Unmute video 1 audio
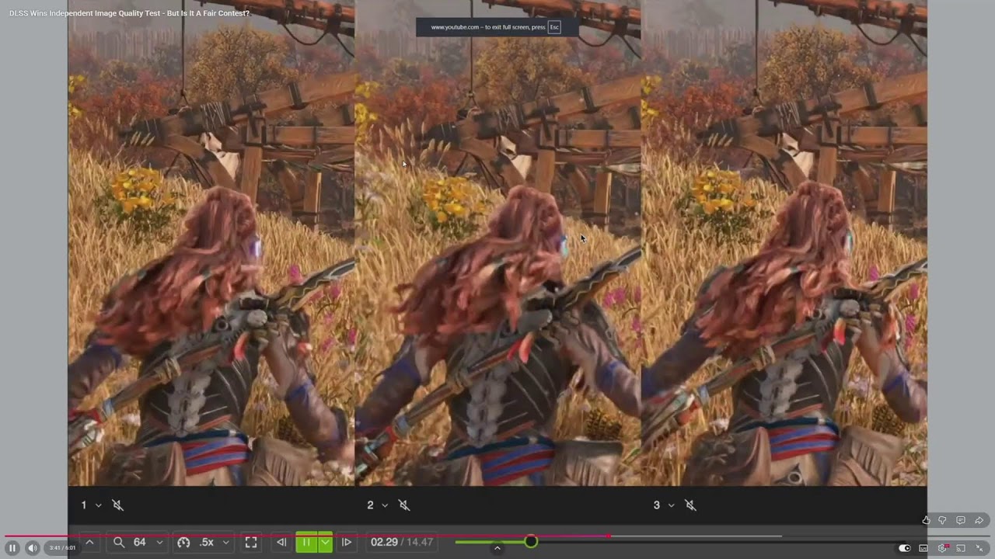 coord(118,505)
